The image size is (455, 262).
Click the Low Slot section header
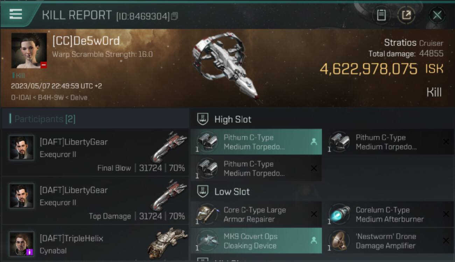point(232,192)
